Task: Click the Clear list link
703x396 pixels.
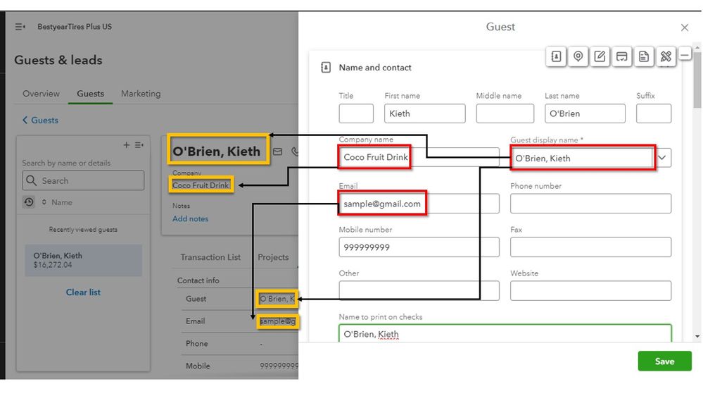Action: [83, 292]
